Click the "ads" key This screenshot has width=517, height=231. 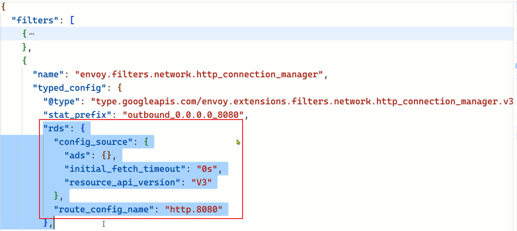pyautogui.click(x=78, y=155)
